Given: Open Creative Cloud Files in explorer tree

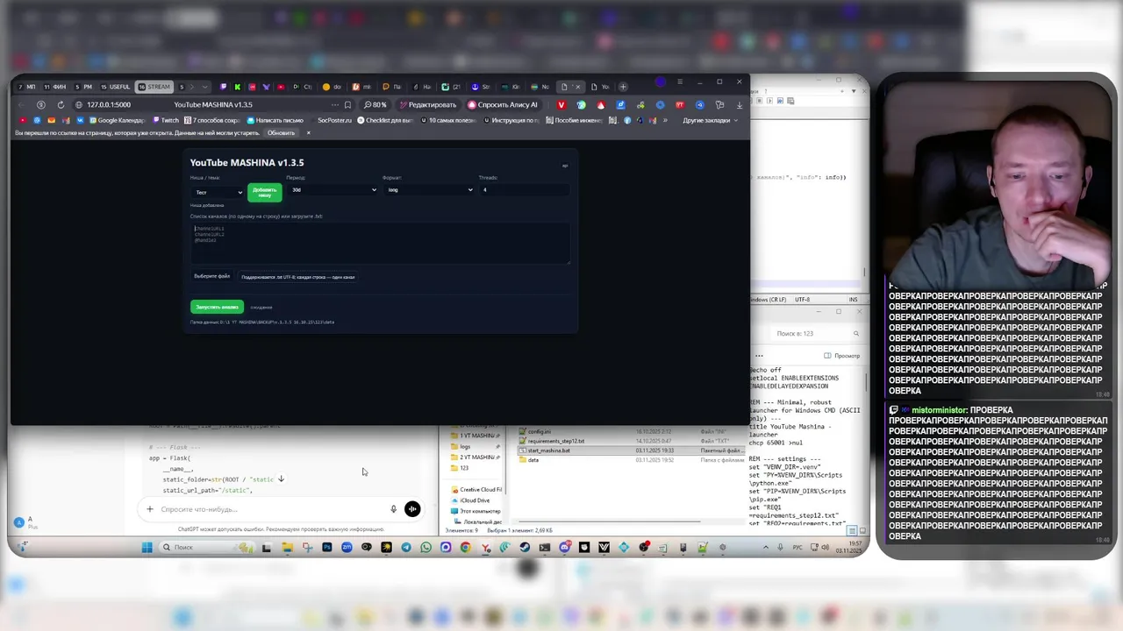Looking at the screenshot, I should [x=476, y=490].
